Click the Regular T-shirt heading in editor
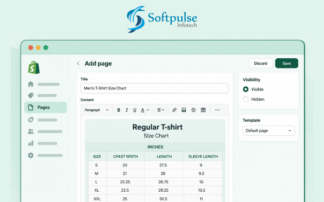The image size is (324, 202). coord(158,127)
